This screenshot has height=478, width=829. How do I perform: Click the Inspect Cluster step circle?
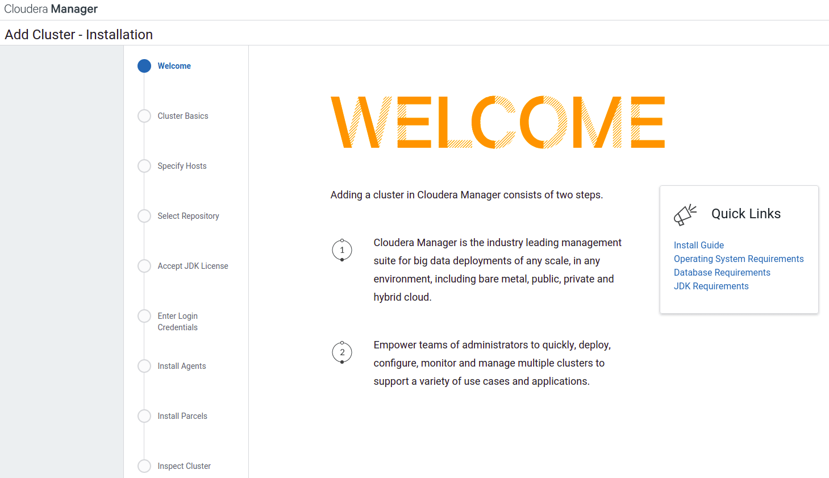coord(144,466)
